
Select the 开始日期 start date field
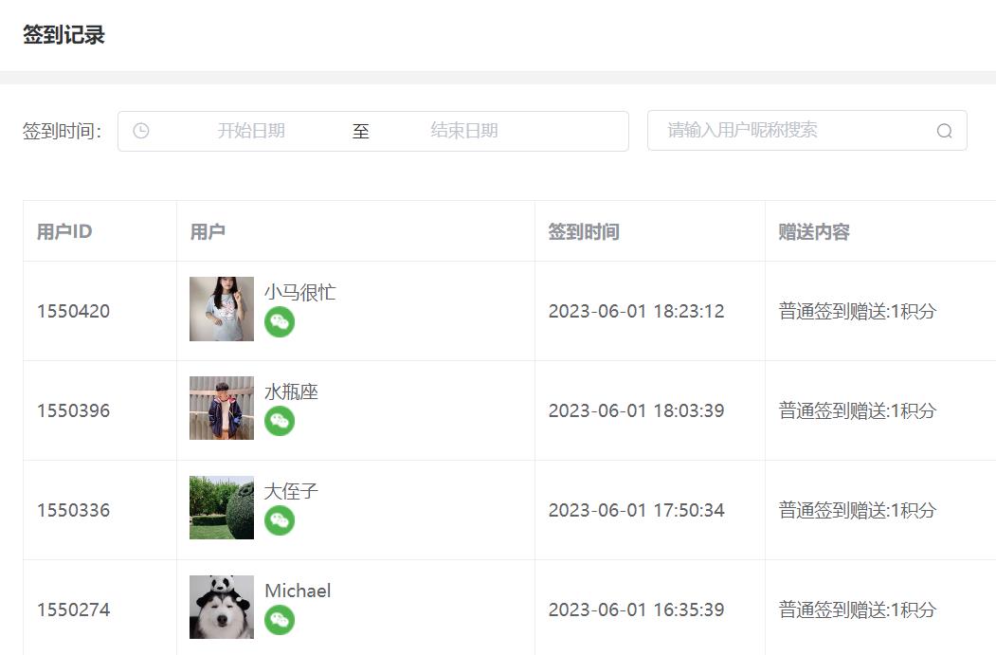click(251, 131)
